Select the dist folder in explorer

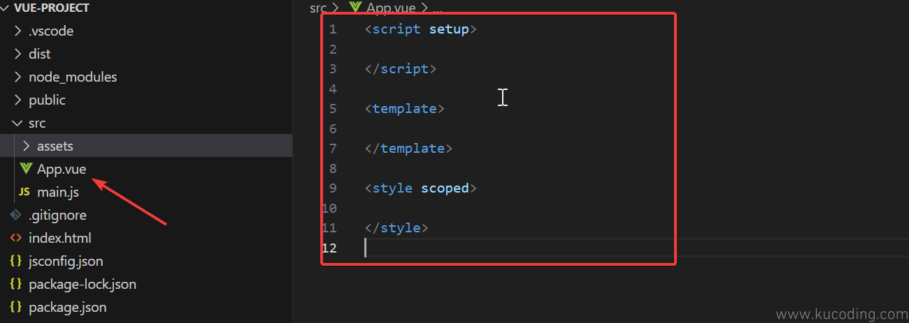point(39,54)
